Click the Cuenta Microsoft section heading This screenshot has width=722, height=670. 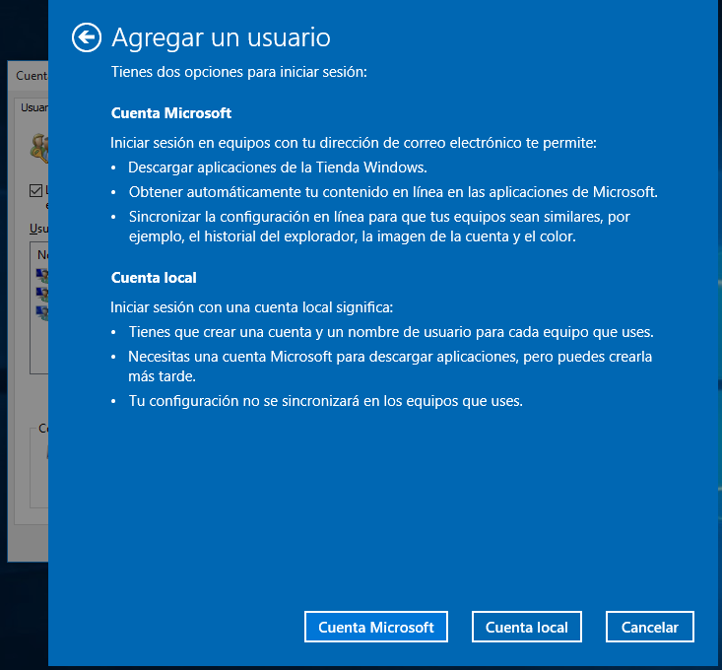pos(171,113)
